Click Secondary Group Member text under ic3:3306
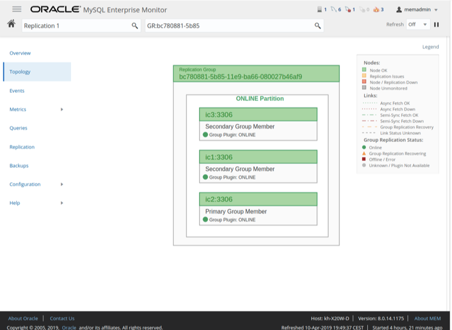The image size is (452, 330). click(x=240, y=126)
